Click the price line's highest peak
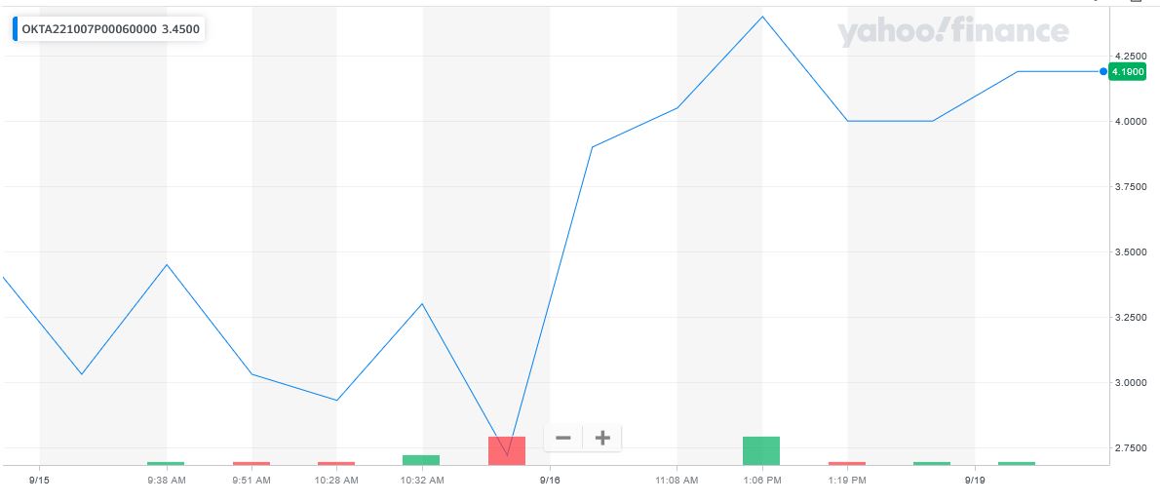1160x502 pixels. 762,17
